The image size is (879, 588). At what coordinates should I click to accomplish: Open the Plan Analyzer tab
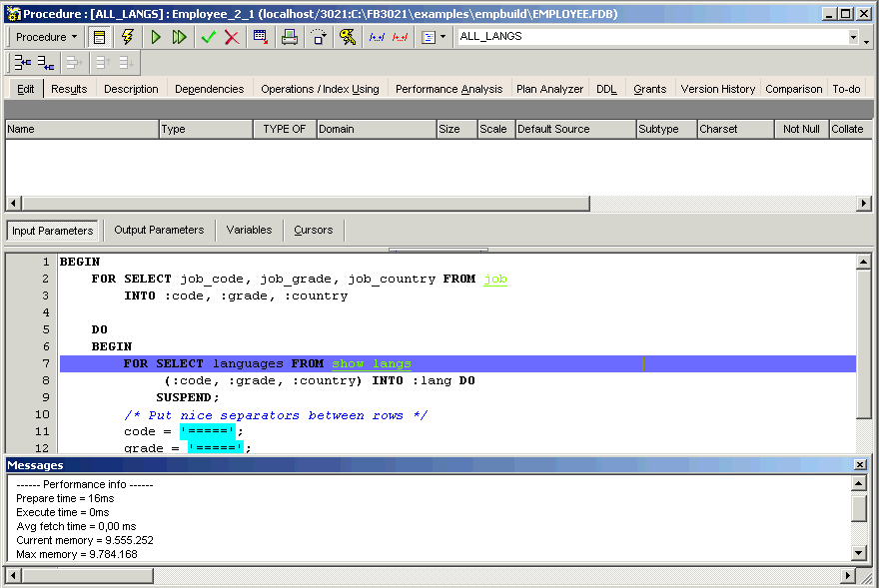coord(550,89)
